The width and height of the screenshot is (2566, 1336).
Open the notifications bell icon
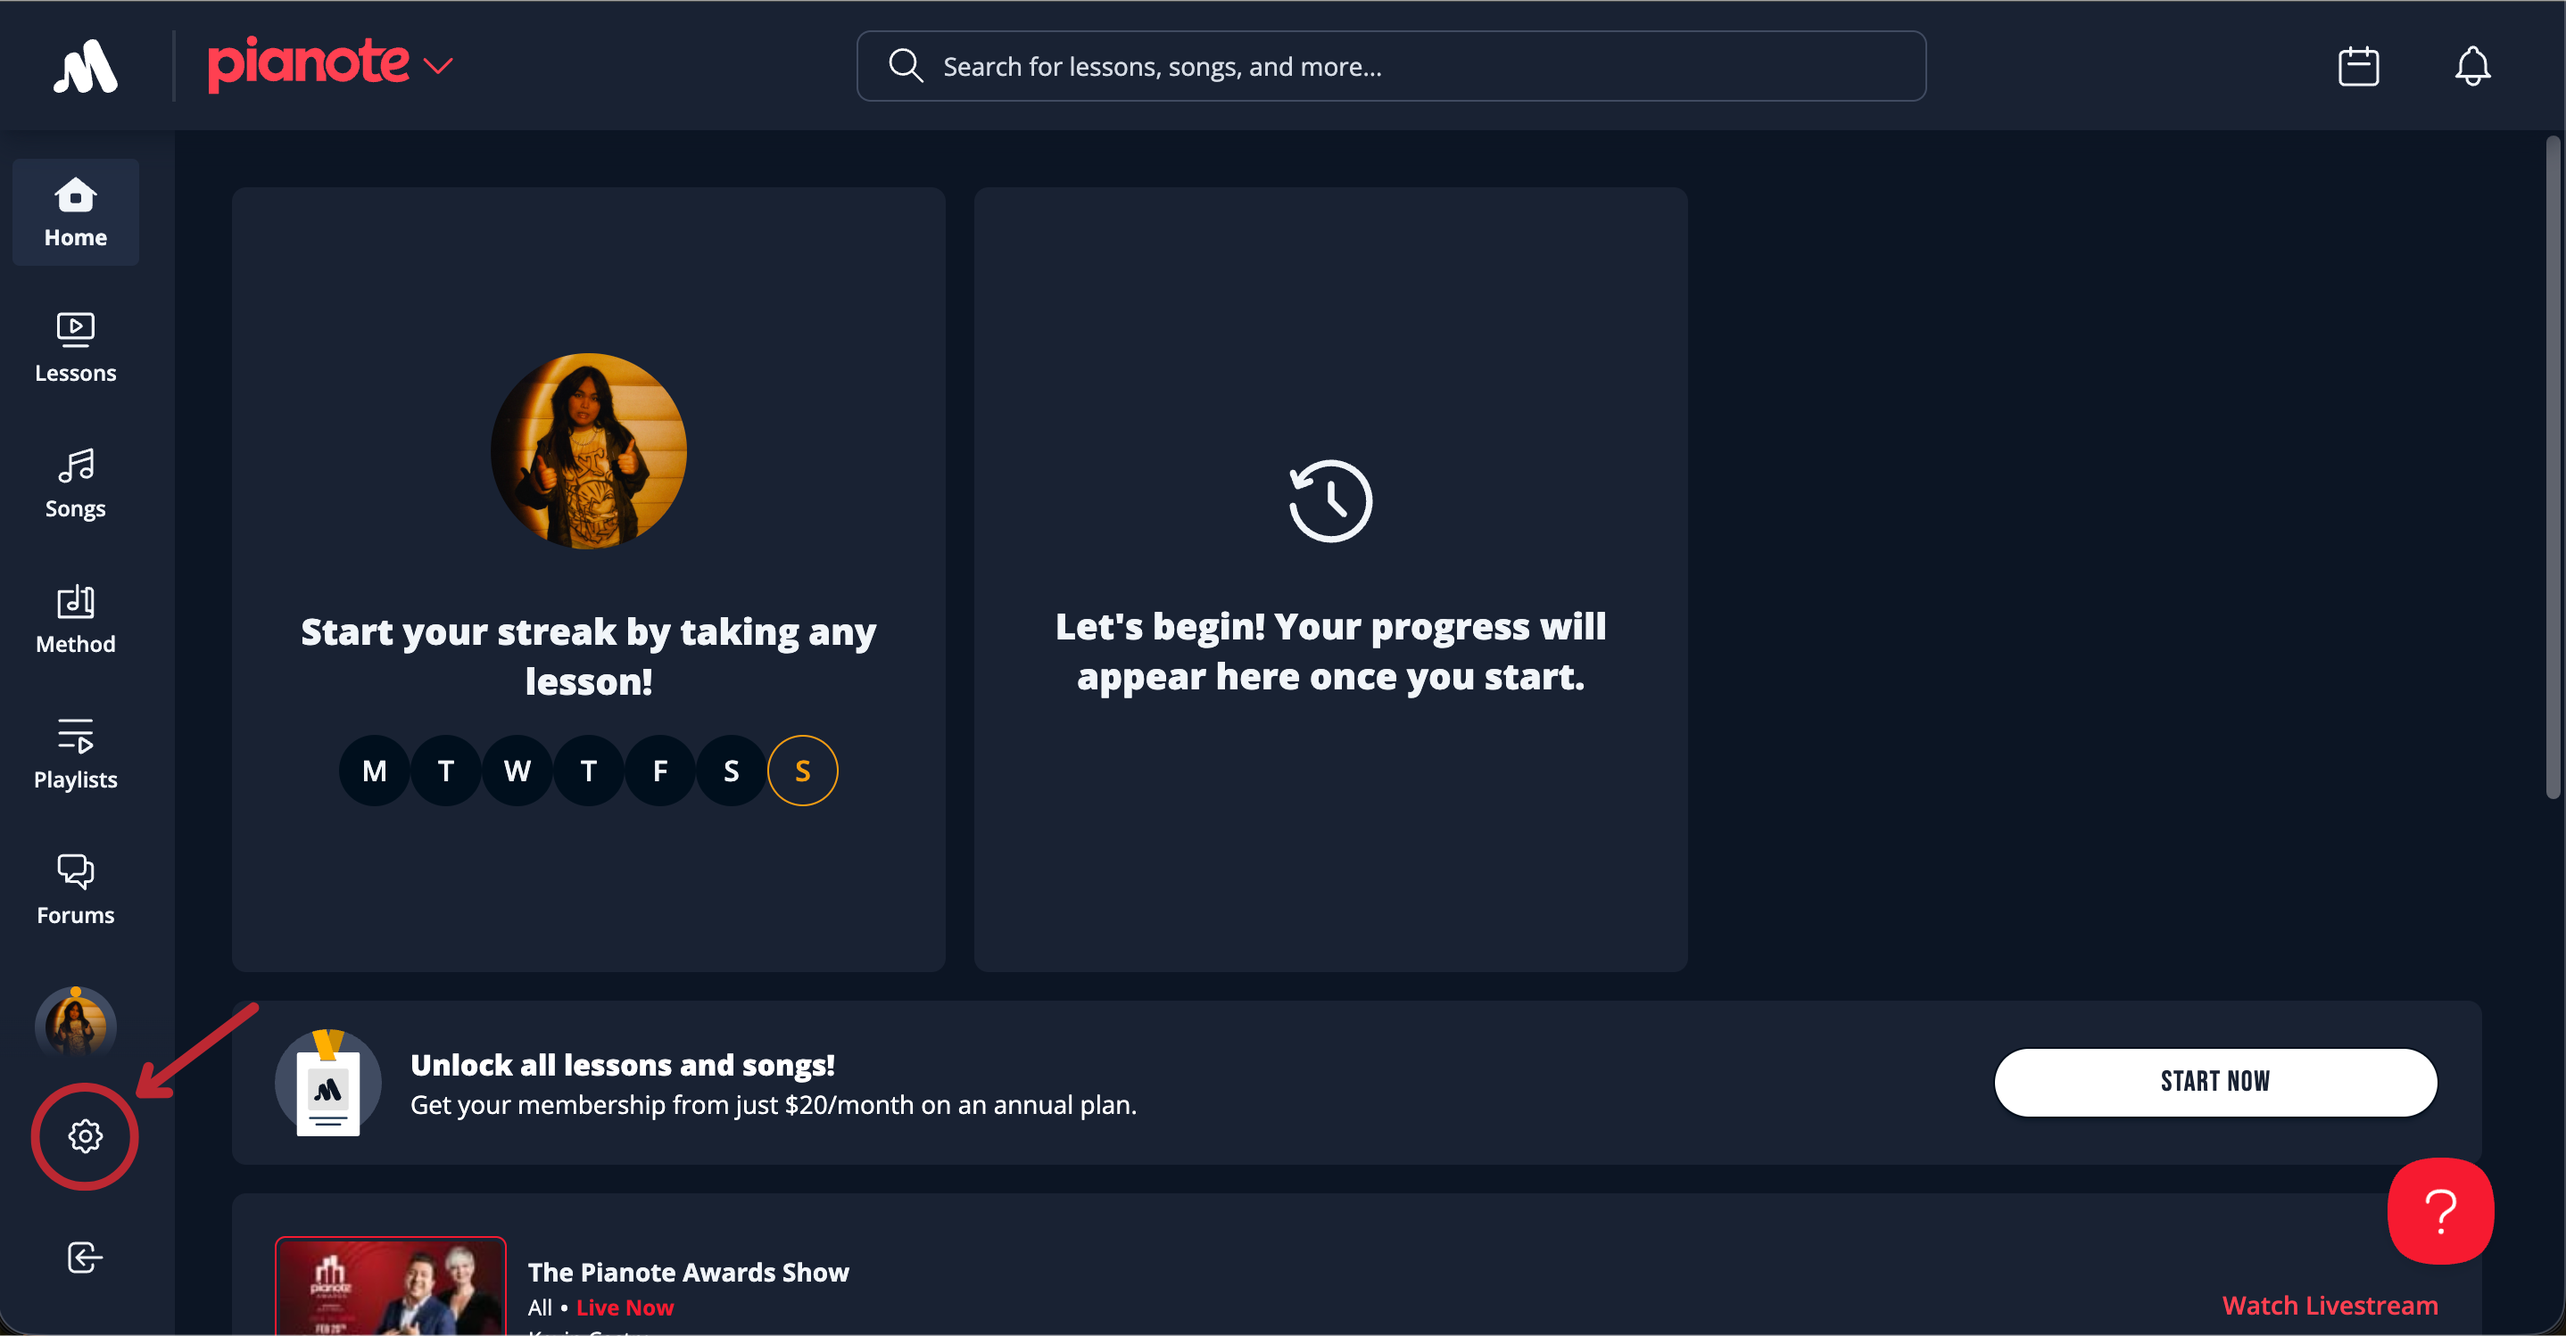pos(2471,67)
